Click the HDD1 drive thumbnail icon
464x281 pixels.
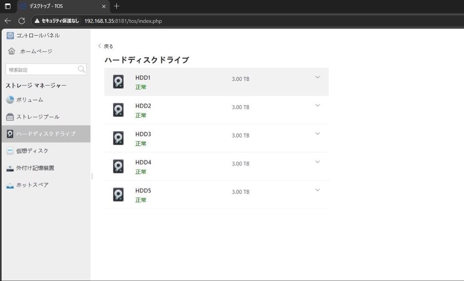tap(118, 82)
